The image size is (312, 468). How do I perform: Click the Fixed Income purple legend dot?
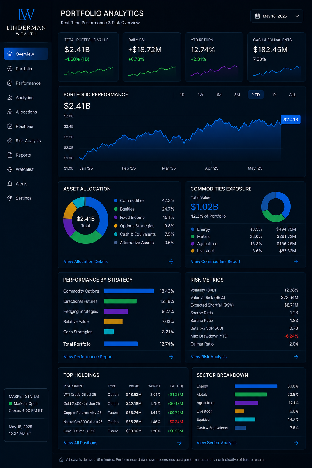(116, 217)
